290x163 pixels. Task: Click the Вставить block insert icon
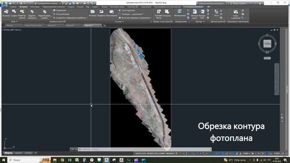coord(6,12)
